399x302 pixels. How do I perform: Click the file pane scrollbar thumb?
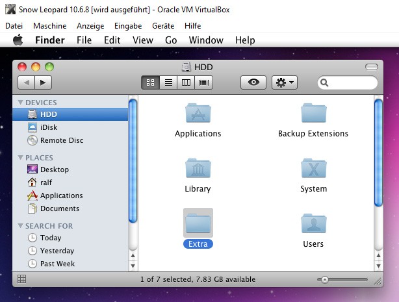point(378,153)
